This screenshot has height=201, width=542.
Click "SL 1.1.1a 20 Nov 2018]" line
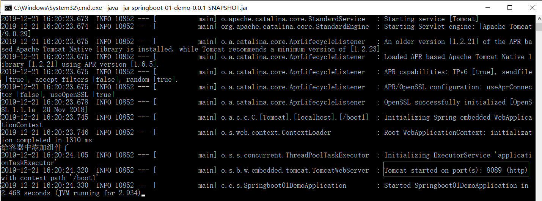(x=44, y=110)
